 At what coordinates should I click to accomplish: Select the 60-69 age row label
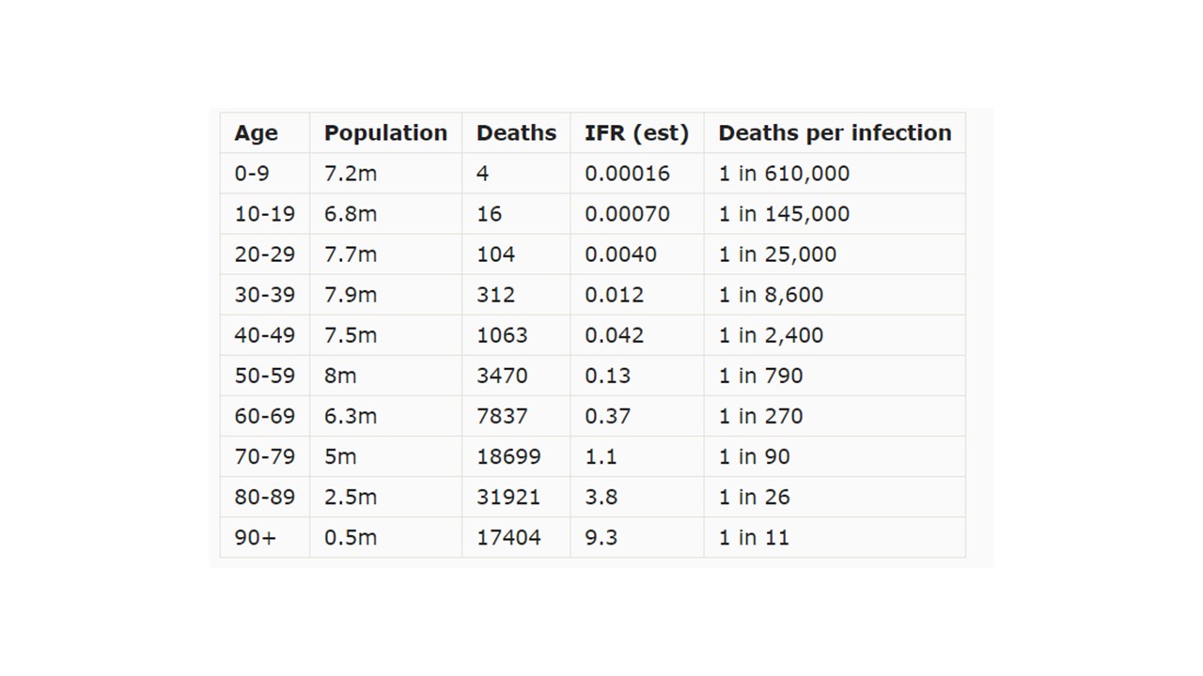pos(264,416)
